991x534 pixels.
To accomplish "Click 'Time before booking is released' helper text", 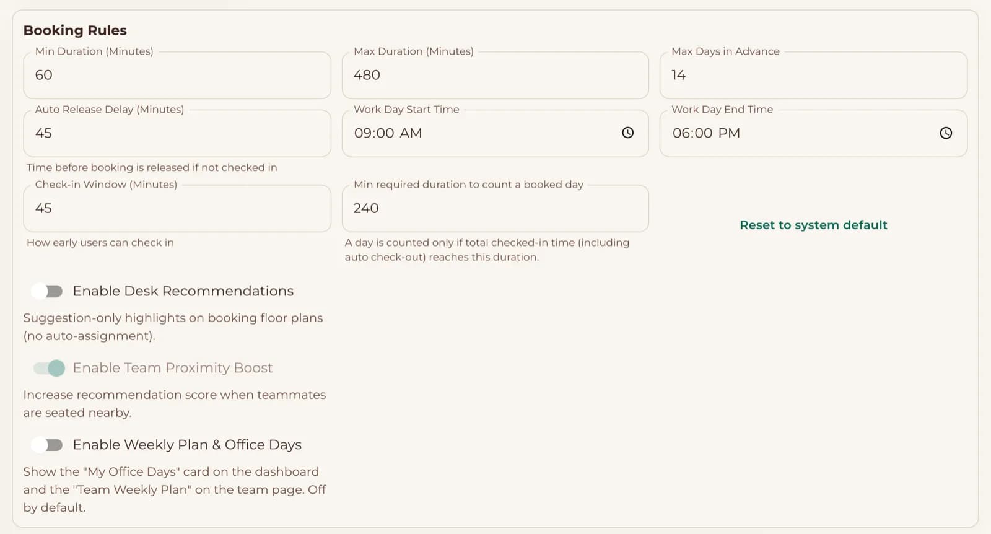I will 152,167.
